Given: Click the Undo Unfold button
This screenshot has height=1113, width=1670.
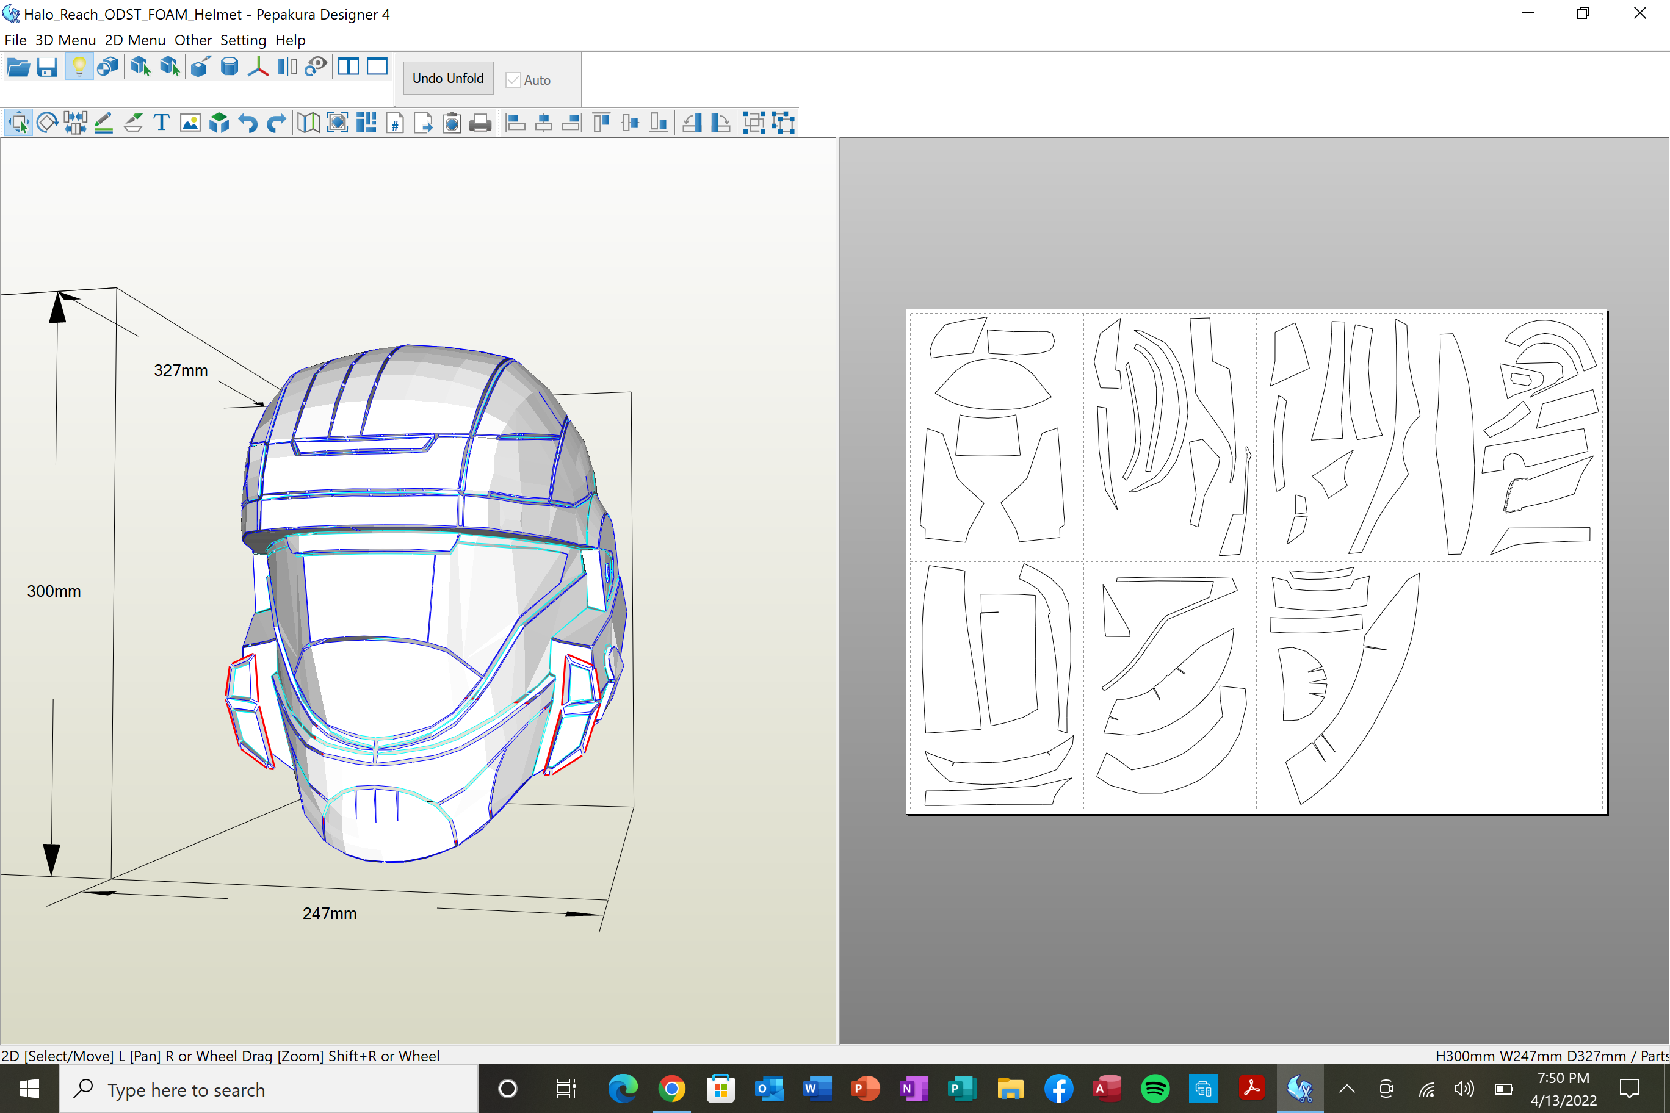Looking at the screenshot, I should 447,78.
